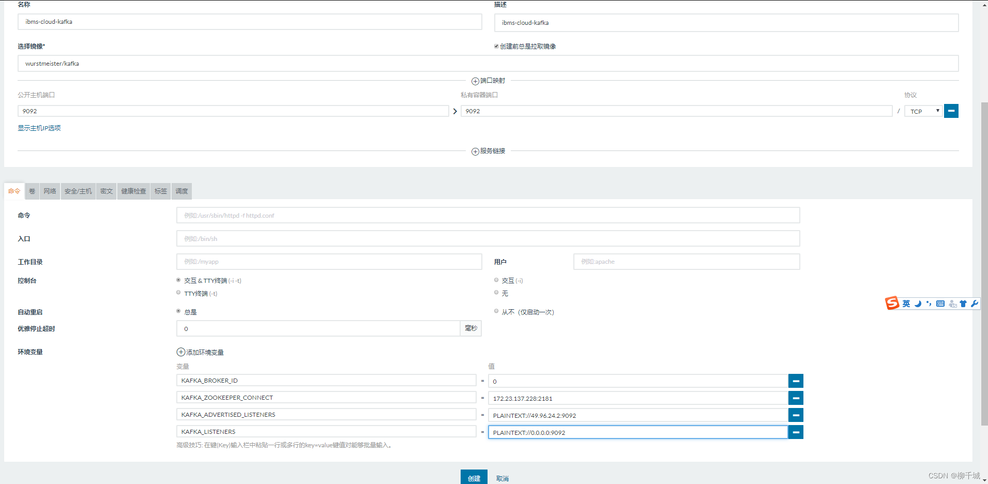
Task: Toggle the Sogou moon half-width icon
Action: point(918,304)
